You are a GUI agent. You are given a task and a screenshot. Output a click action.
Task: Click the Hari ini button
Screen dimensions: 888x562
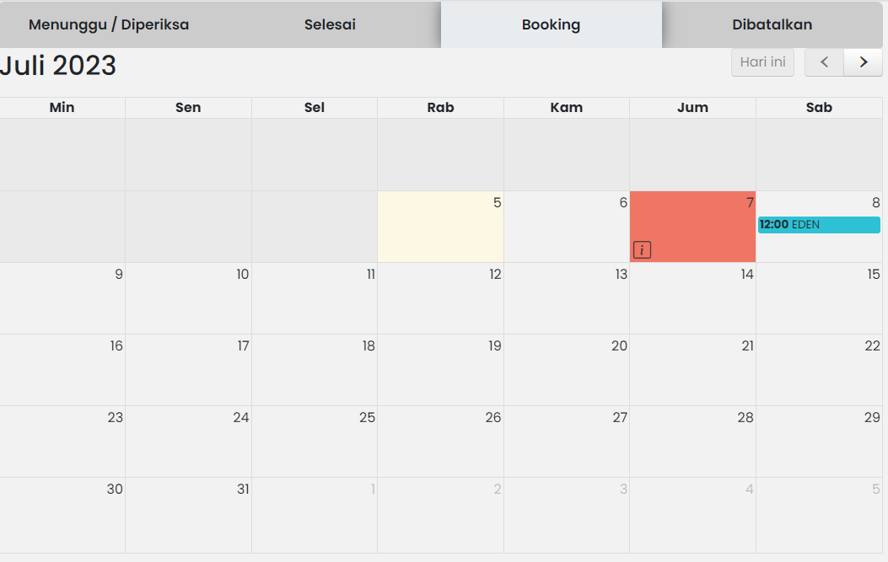coord(762,62)
